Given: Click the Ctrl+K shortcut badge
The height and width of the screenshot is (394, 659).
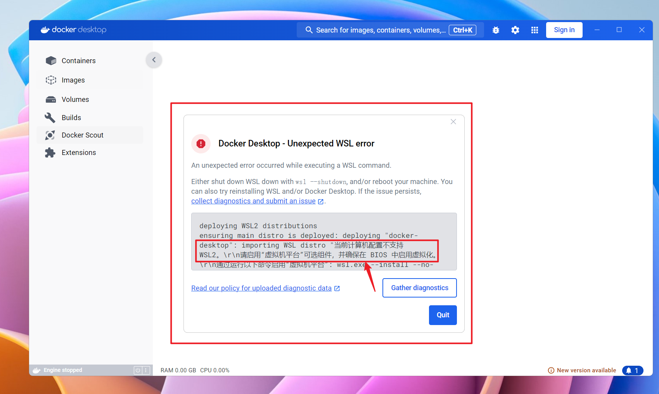Looking at the screenshot, I should 462,30.
